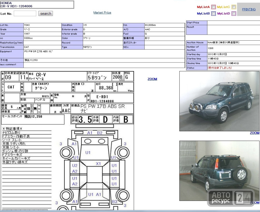Select the cc value 2000cc
The height and width of the screenshot is (212, 260).
point(28,38)
